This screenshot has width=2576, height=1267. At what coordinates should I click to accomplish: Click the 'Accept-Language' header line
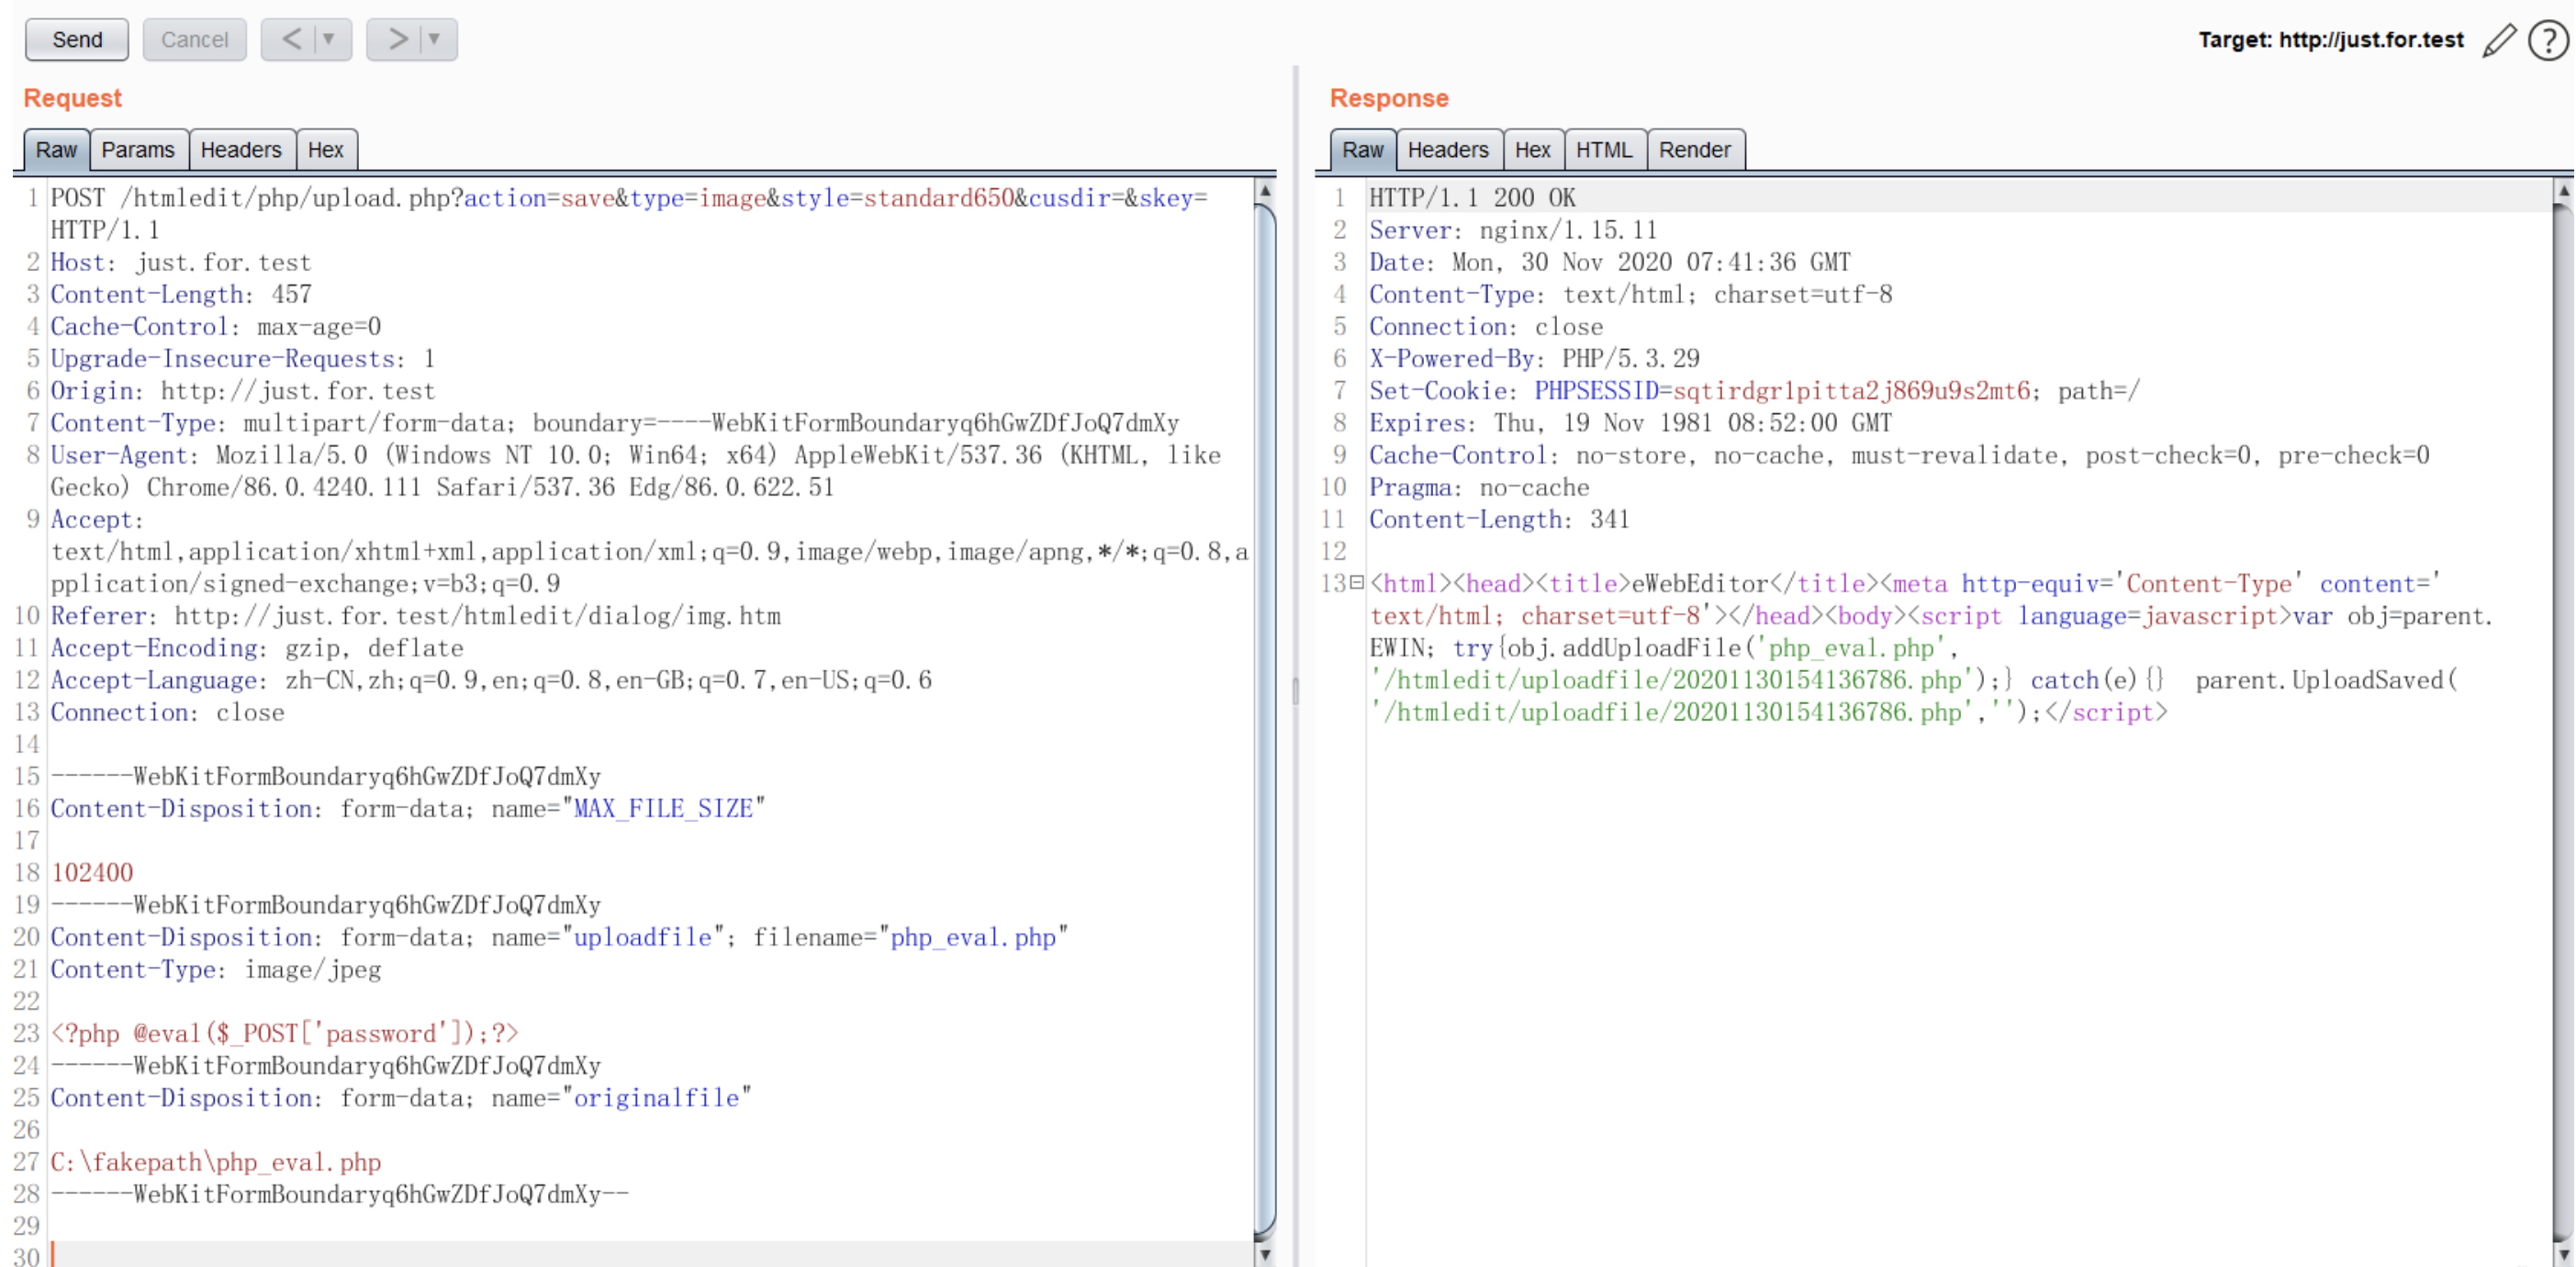491,680
